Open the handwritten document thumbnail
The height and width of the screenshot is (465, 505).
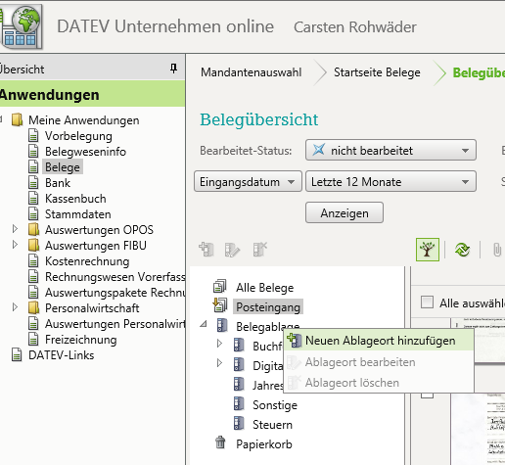(479, 429)
